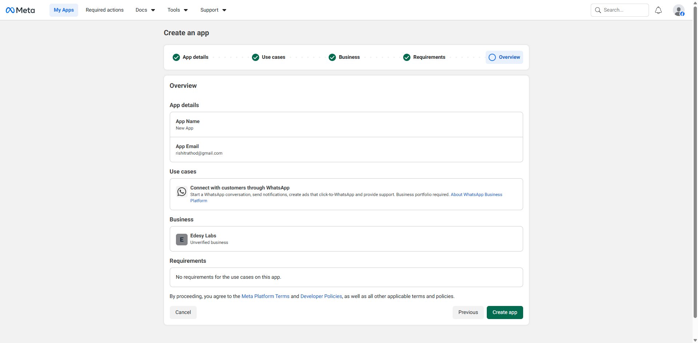698x343 pixels.
Task: Click 'Connect with customers through WhatsApp' title
Action: pyautogui.click(x=240, y=188)
